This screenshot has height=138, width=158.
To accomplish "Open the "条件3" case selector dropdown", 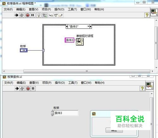I will point(88,26).
